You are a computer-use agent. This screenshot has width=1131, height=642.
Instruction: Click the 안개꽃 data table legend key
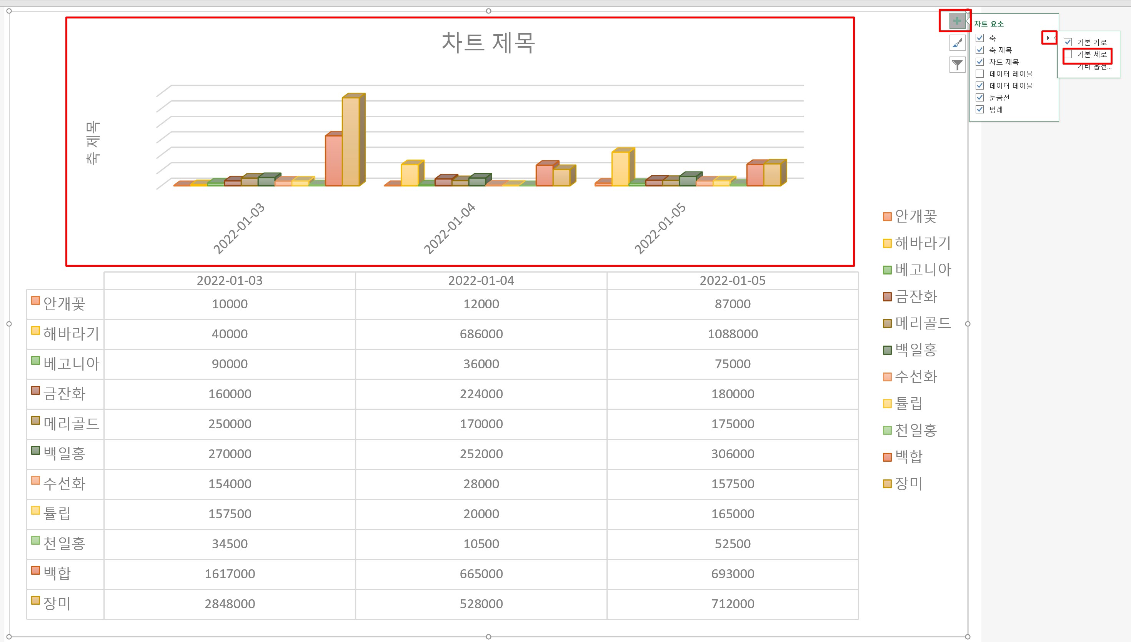[x=36, y=301]
